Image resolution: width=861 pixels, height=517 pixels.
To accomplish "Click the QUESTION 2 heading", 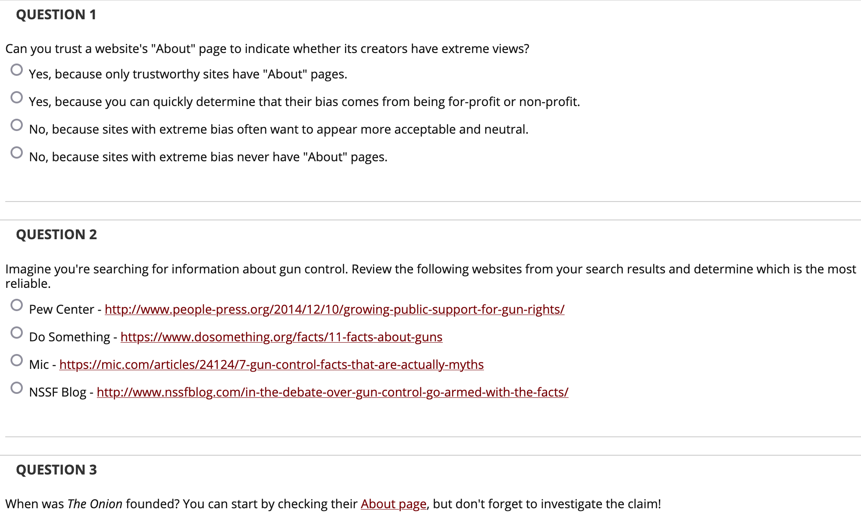I will point(56,234).
